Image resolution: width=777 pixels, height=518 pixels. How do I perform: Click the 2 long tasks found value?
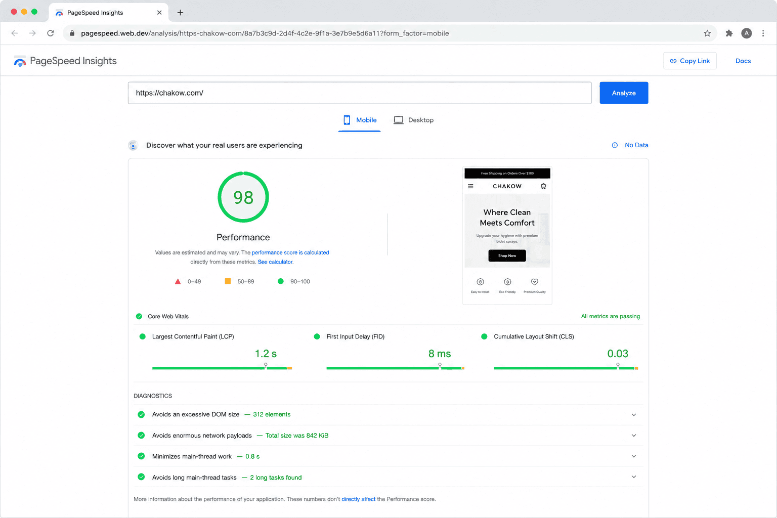(276, 478)
